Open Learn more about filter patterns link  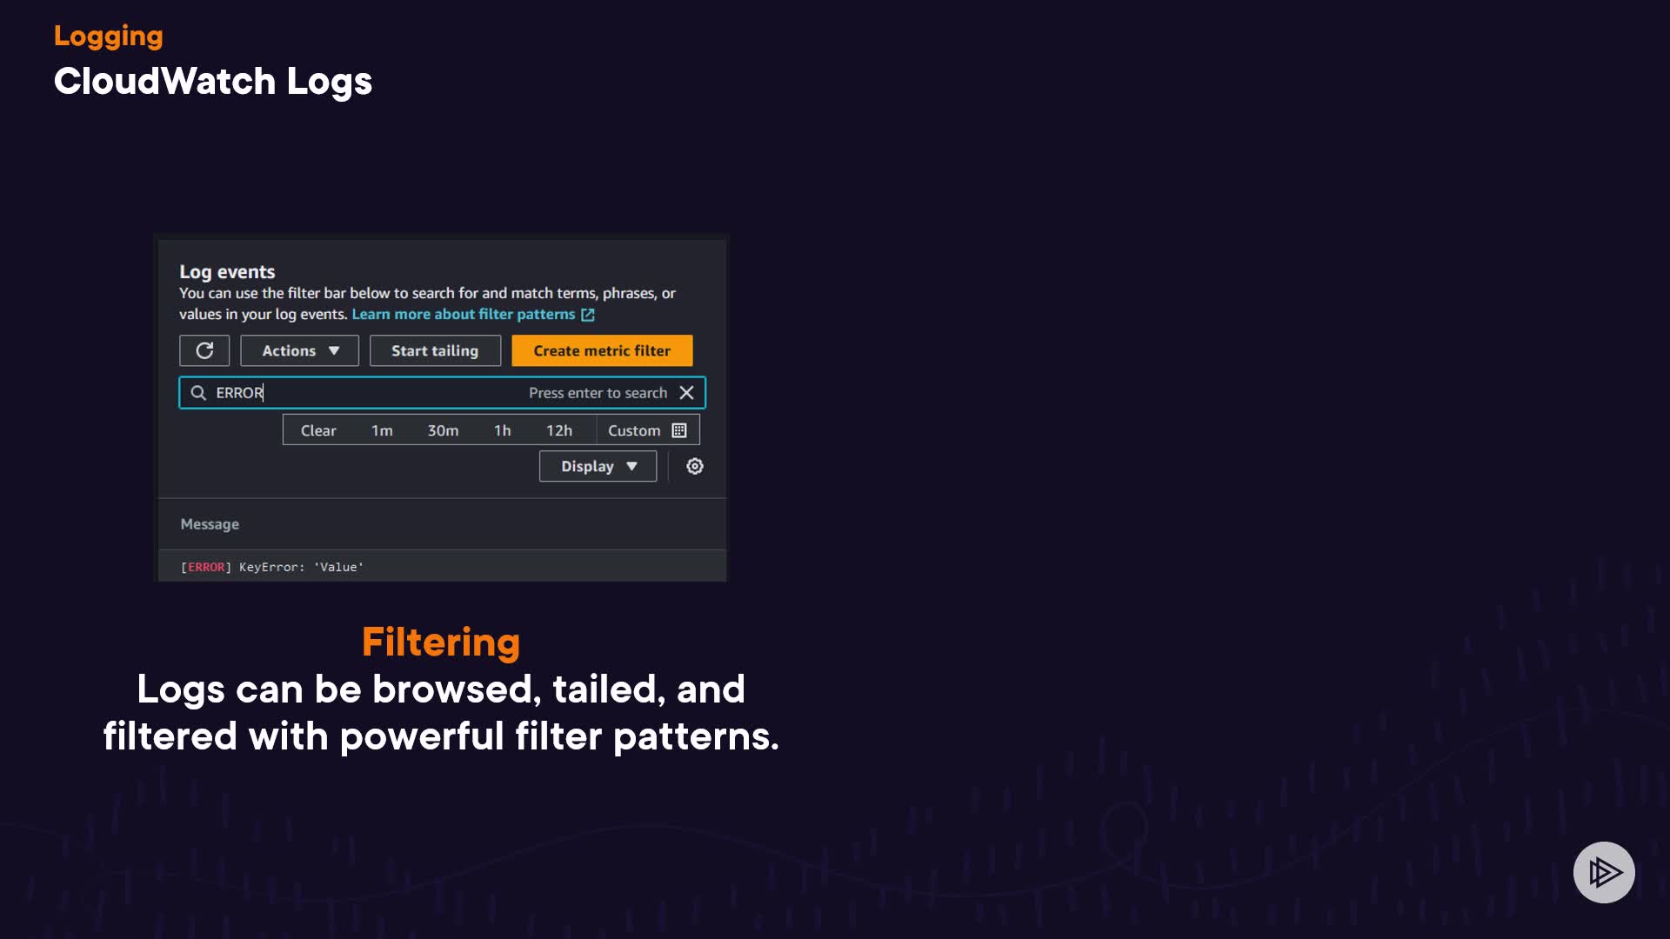coord(463,314)
